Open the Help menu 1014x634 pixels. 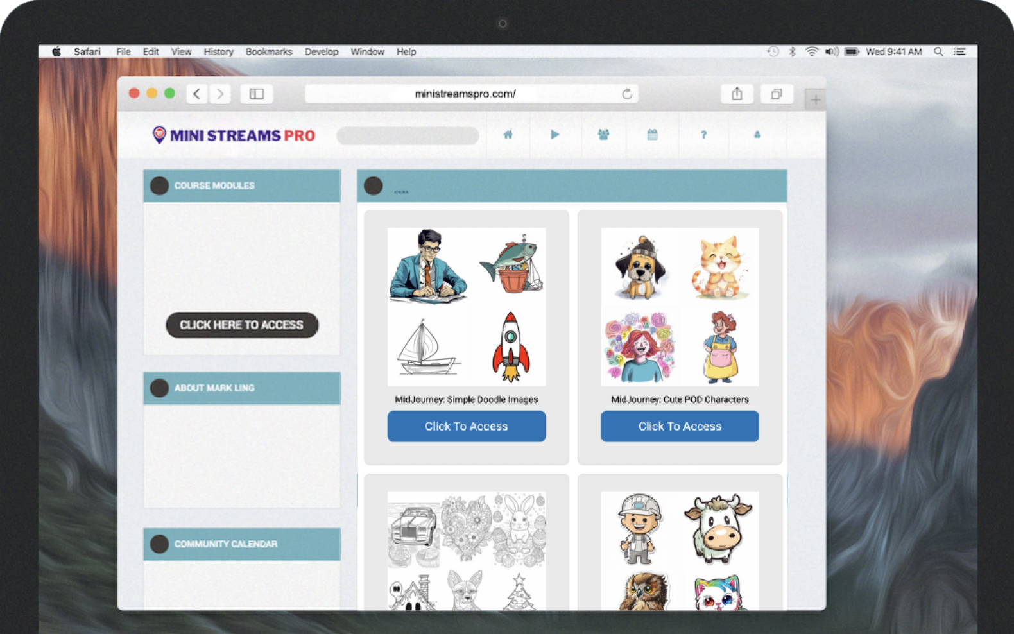coord(406,51)
